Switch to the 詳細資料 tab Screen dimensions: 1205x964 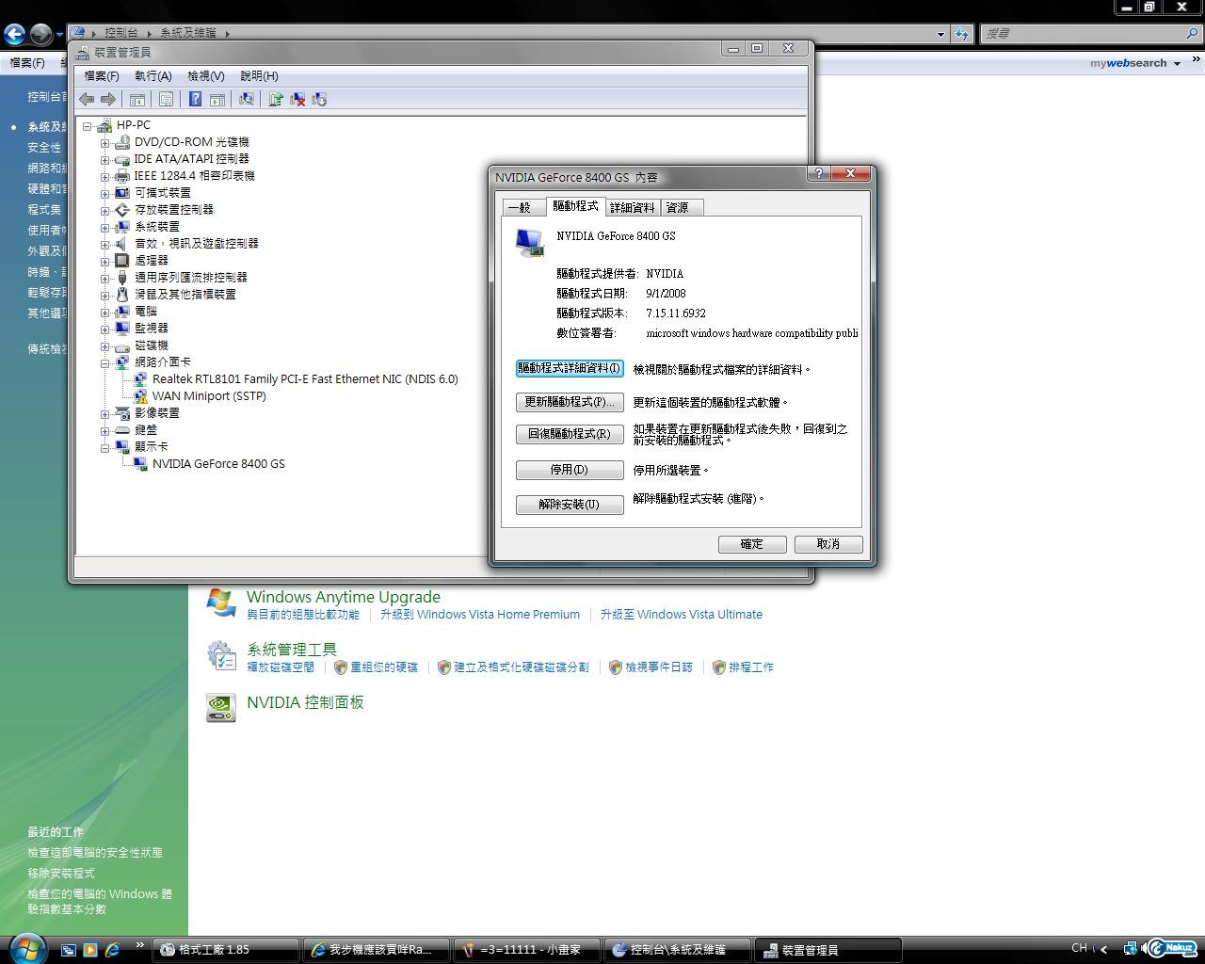point(632,207)
